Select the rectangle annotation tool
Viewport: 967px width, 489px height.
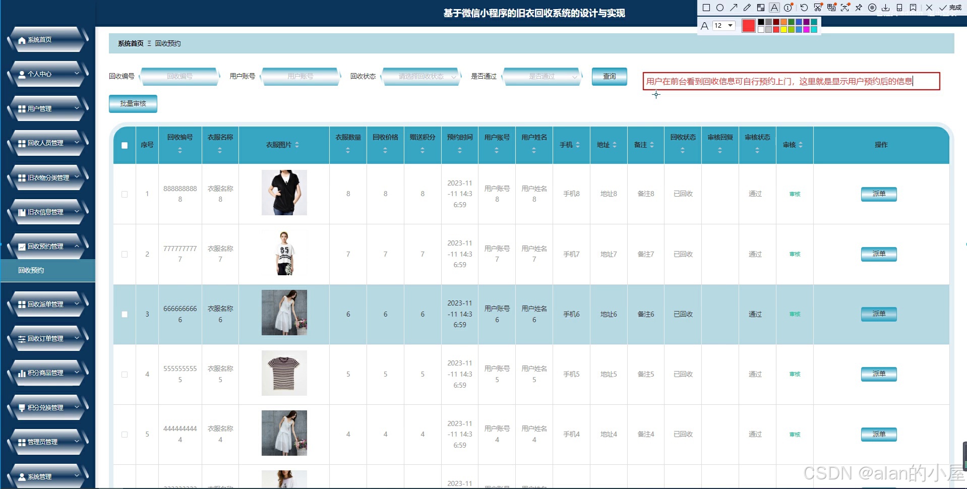point(706,8)
